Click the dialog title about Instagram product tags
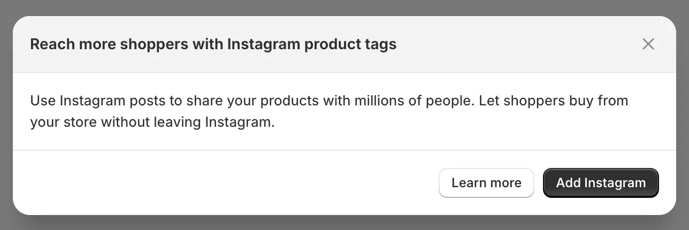 point(213,44)
